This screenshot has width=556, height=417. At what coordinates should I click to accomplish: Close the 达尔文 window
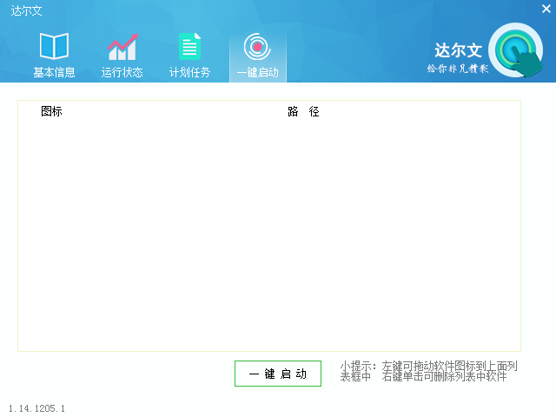(x=546, y=10)
